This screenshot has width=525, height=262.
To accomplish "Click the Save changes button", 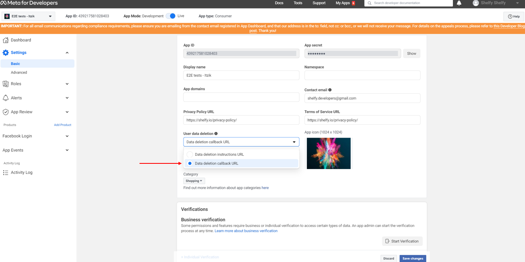I will (412, 258).
